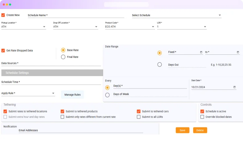243x142 pixels.
Task: Open Manage Rules
Action: (x=73, y=95)
